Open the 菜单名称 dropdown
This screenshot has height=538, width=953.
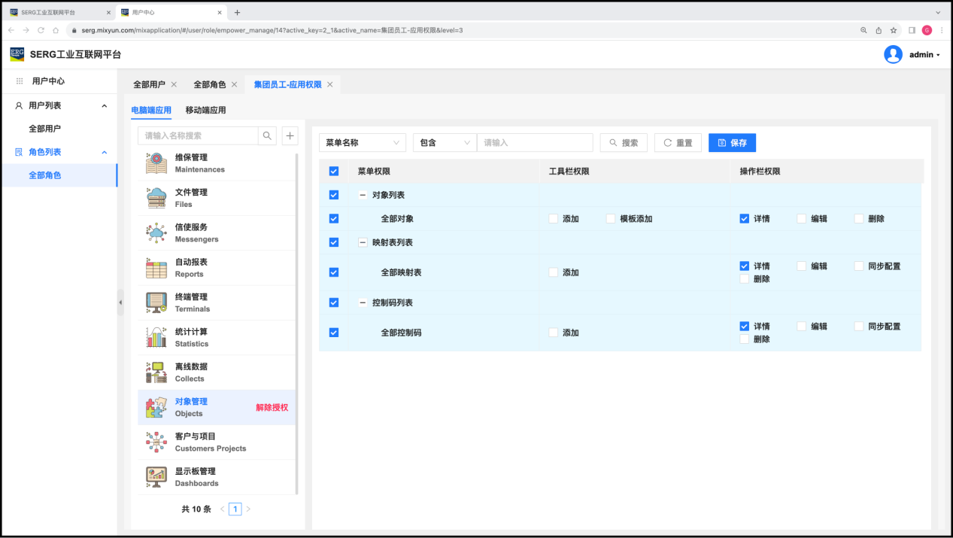point(363,143)
